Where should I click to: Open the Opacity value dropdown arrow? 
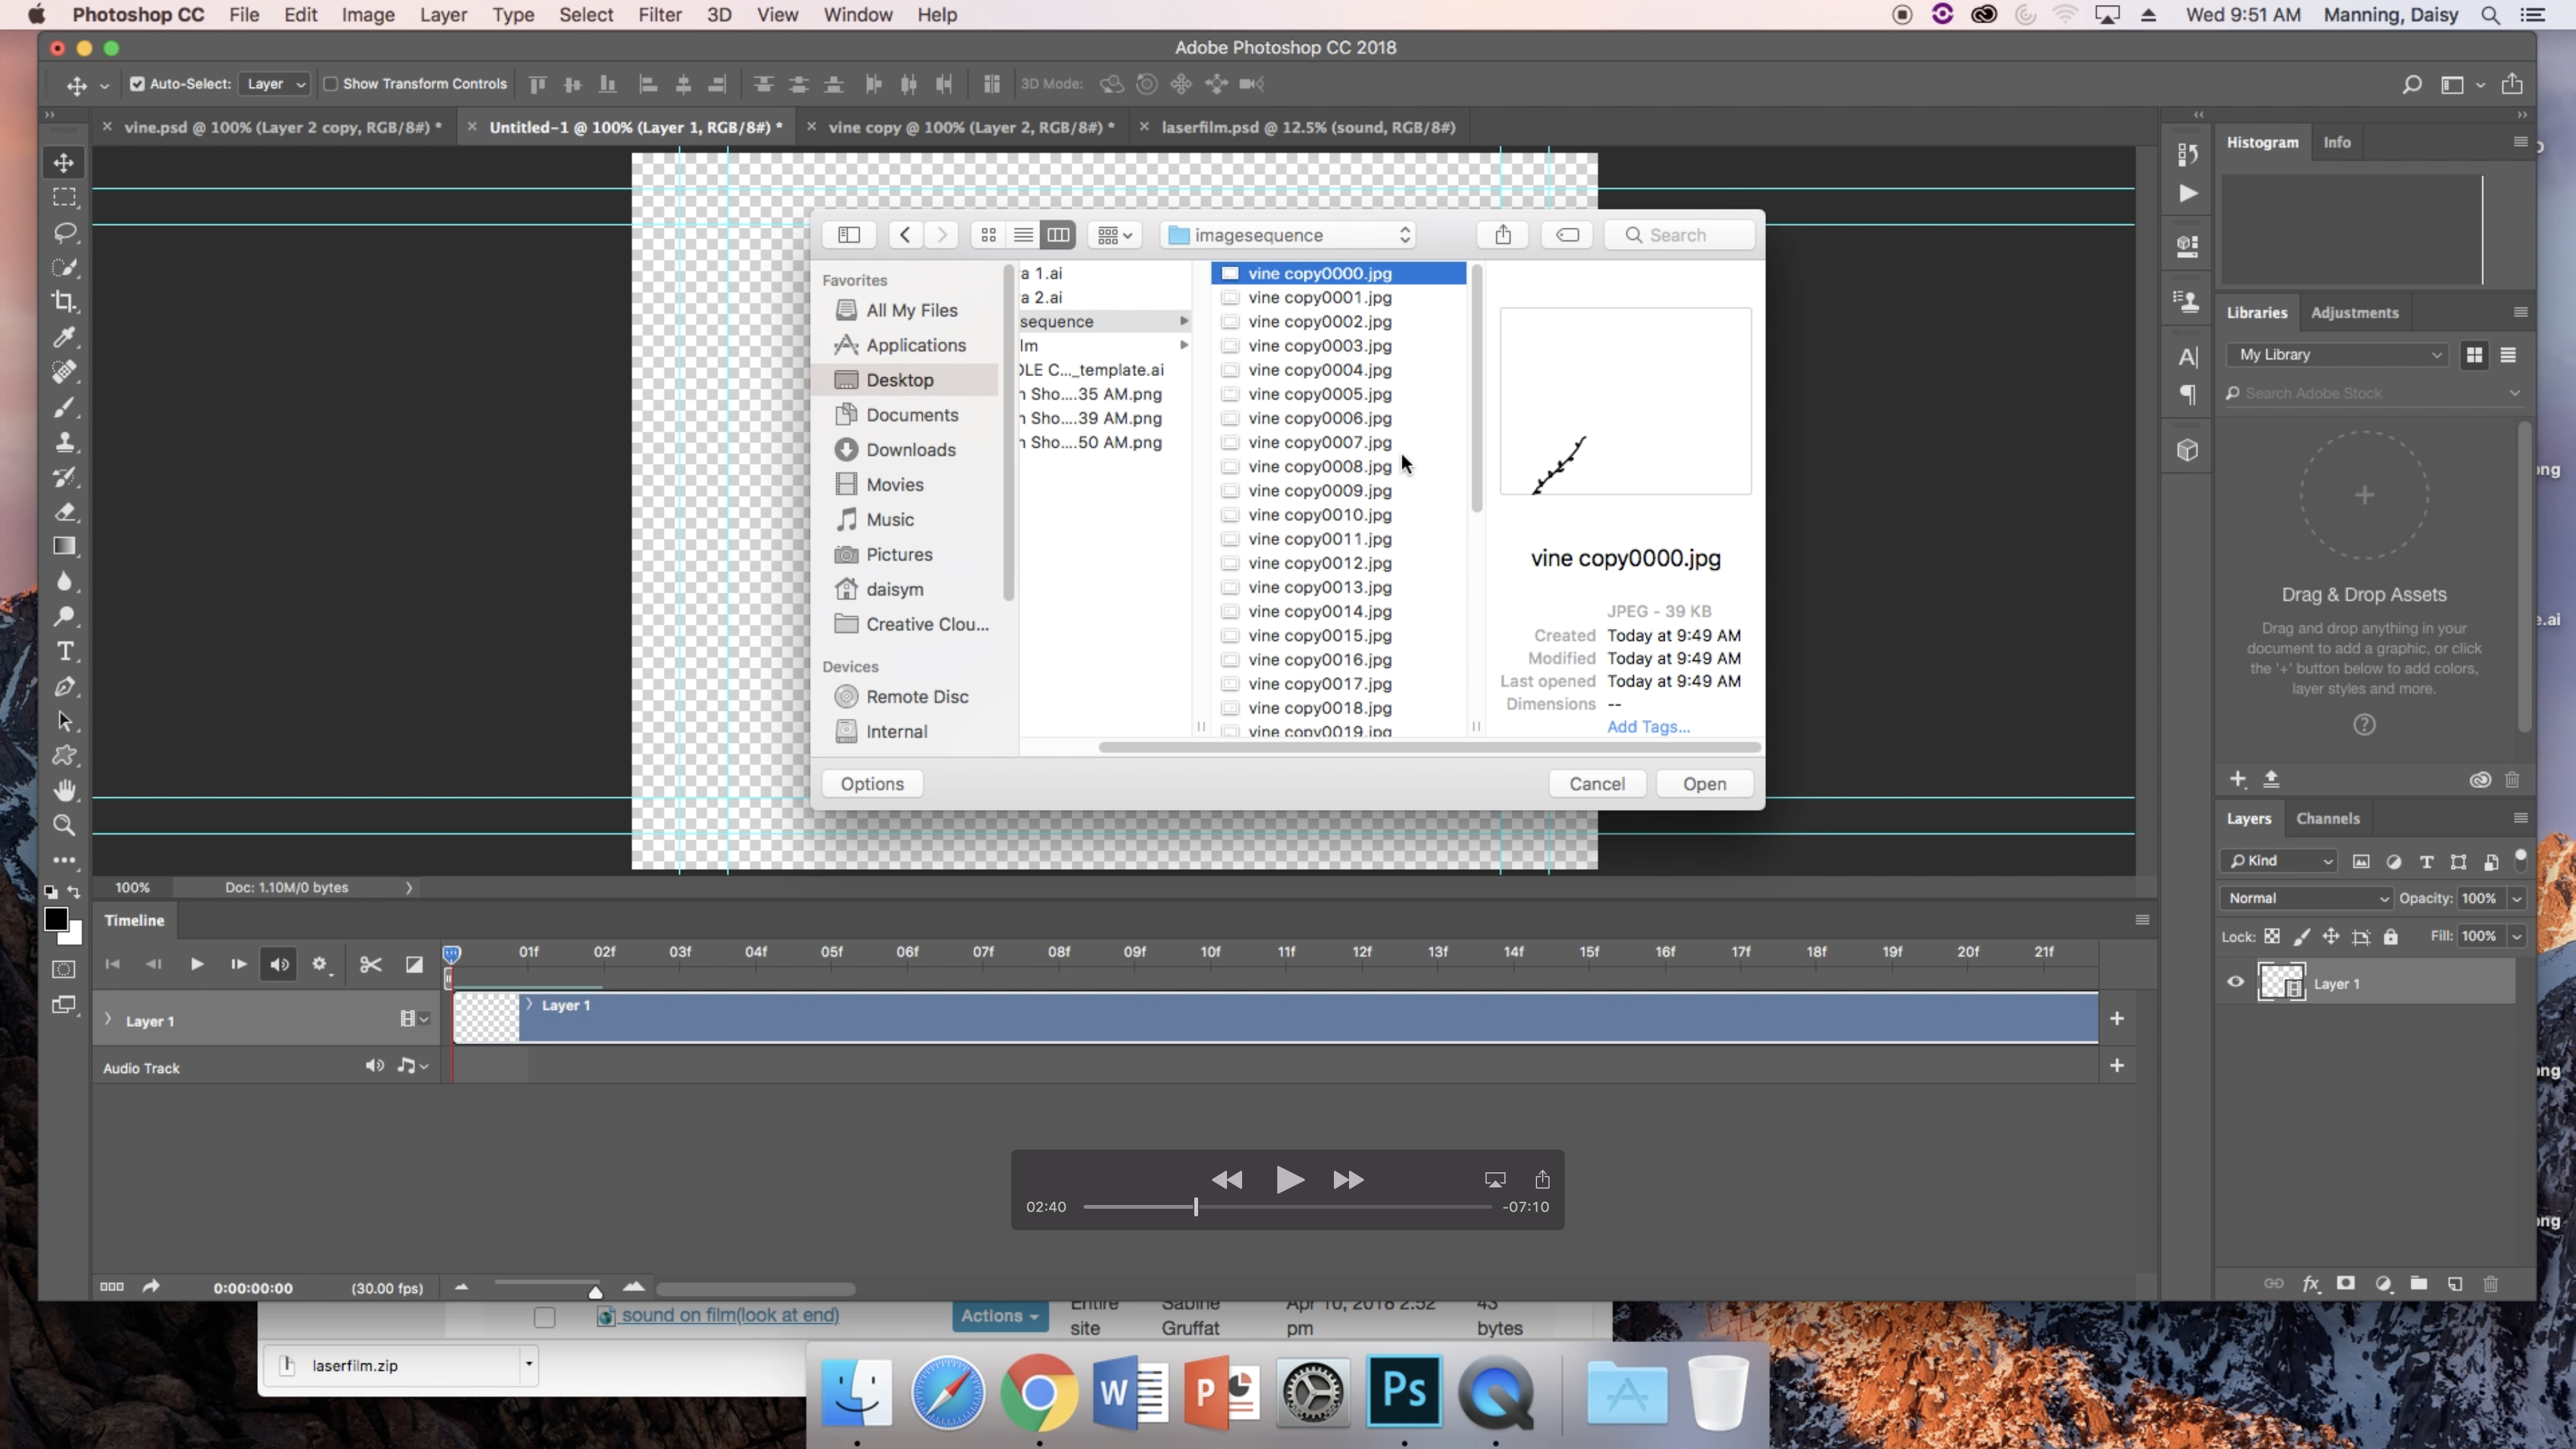[2517, 899]
